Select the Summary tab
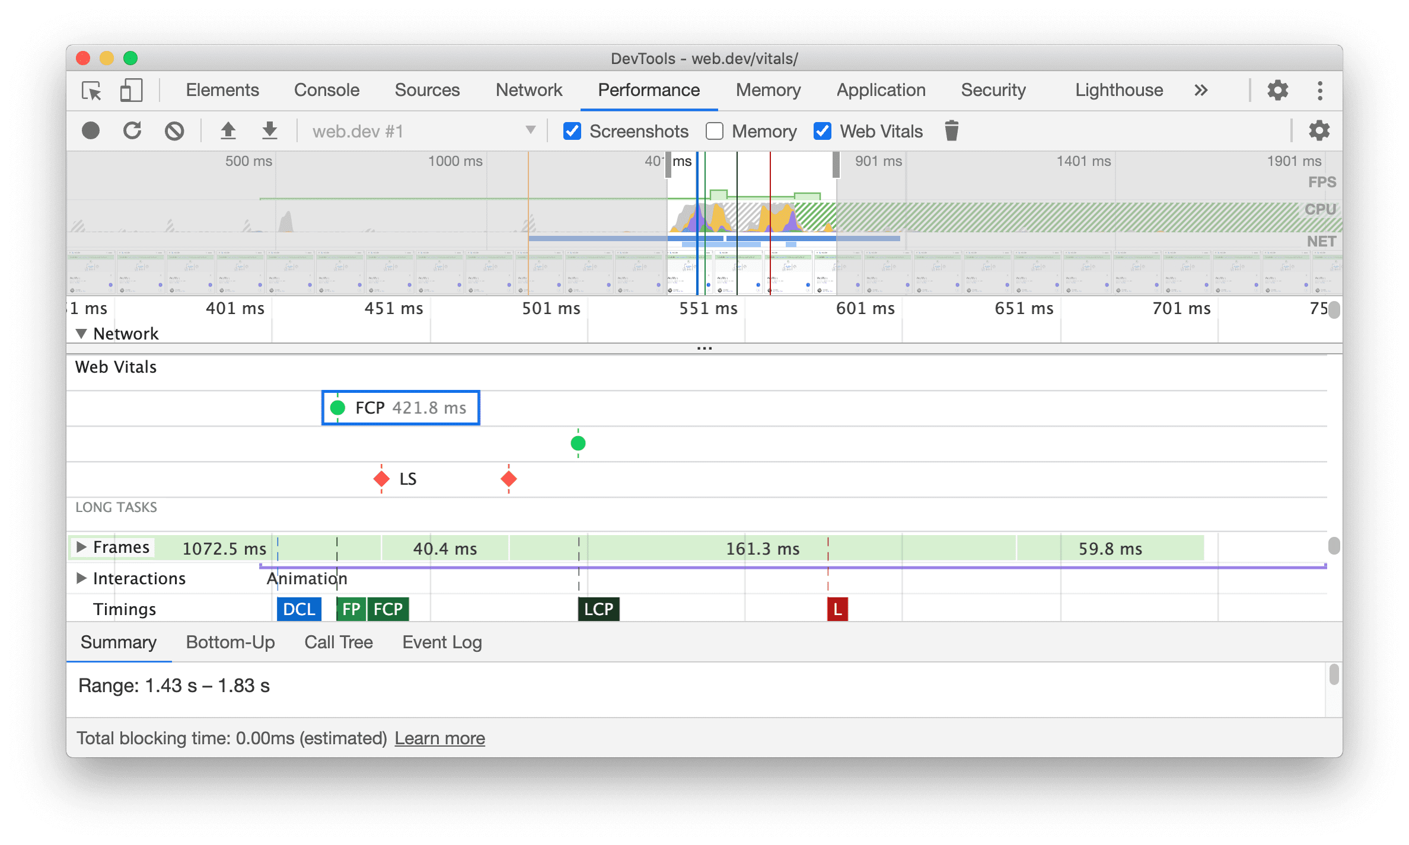 pyautogui.click(x=118, y=642)
